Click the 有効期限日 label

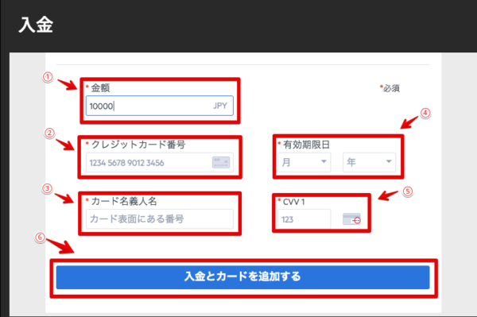pyautogui.click(x=306, y=145)
